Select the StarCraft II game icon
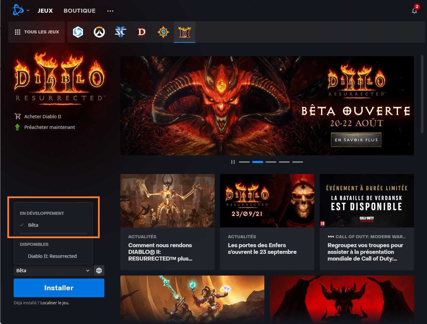Image resolution: width=427 pixels, height=324 pixels. point(120,32)
